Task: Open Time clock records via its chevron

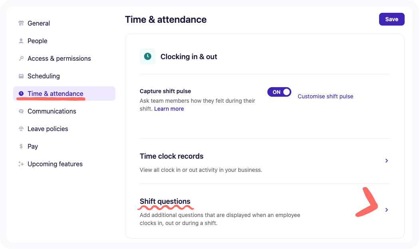Action: [386, 161]
